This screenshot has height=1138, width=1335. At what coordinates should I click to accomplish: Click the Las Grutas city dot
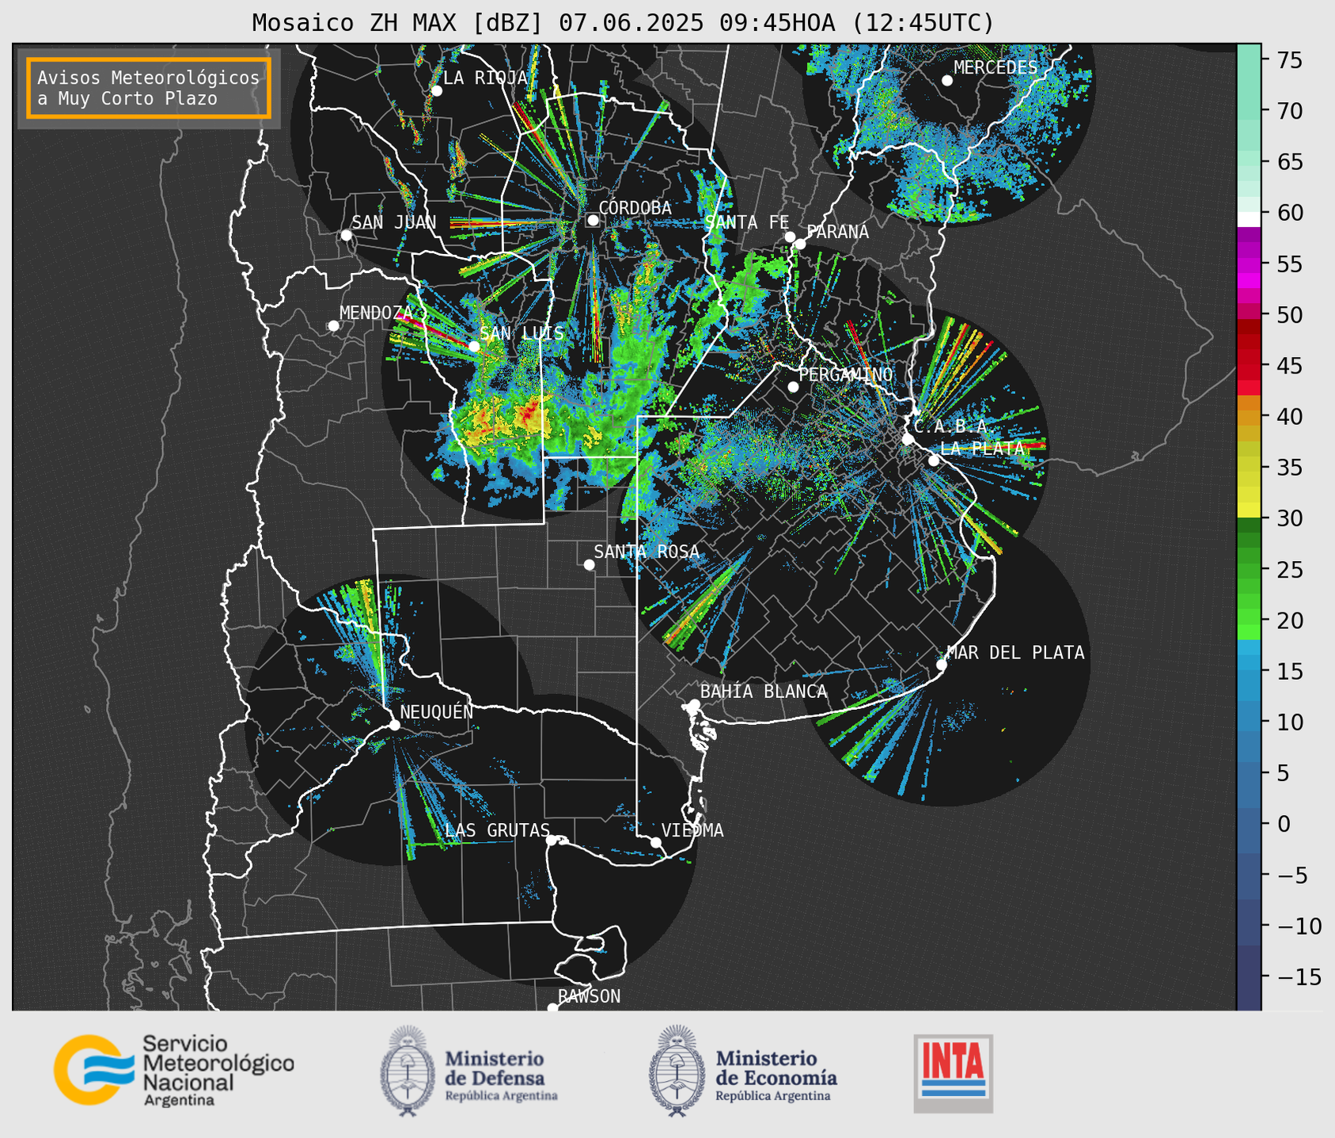552,840
